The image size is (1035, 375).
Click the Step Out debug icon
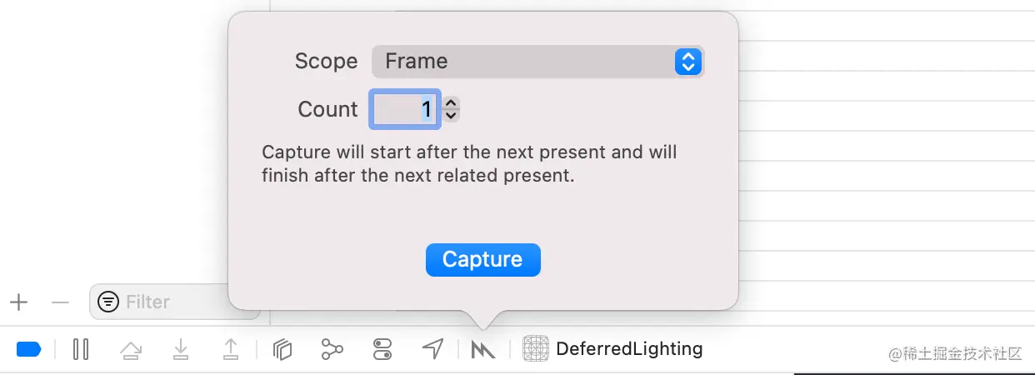(231, 349)
